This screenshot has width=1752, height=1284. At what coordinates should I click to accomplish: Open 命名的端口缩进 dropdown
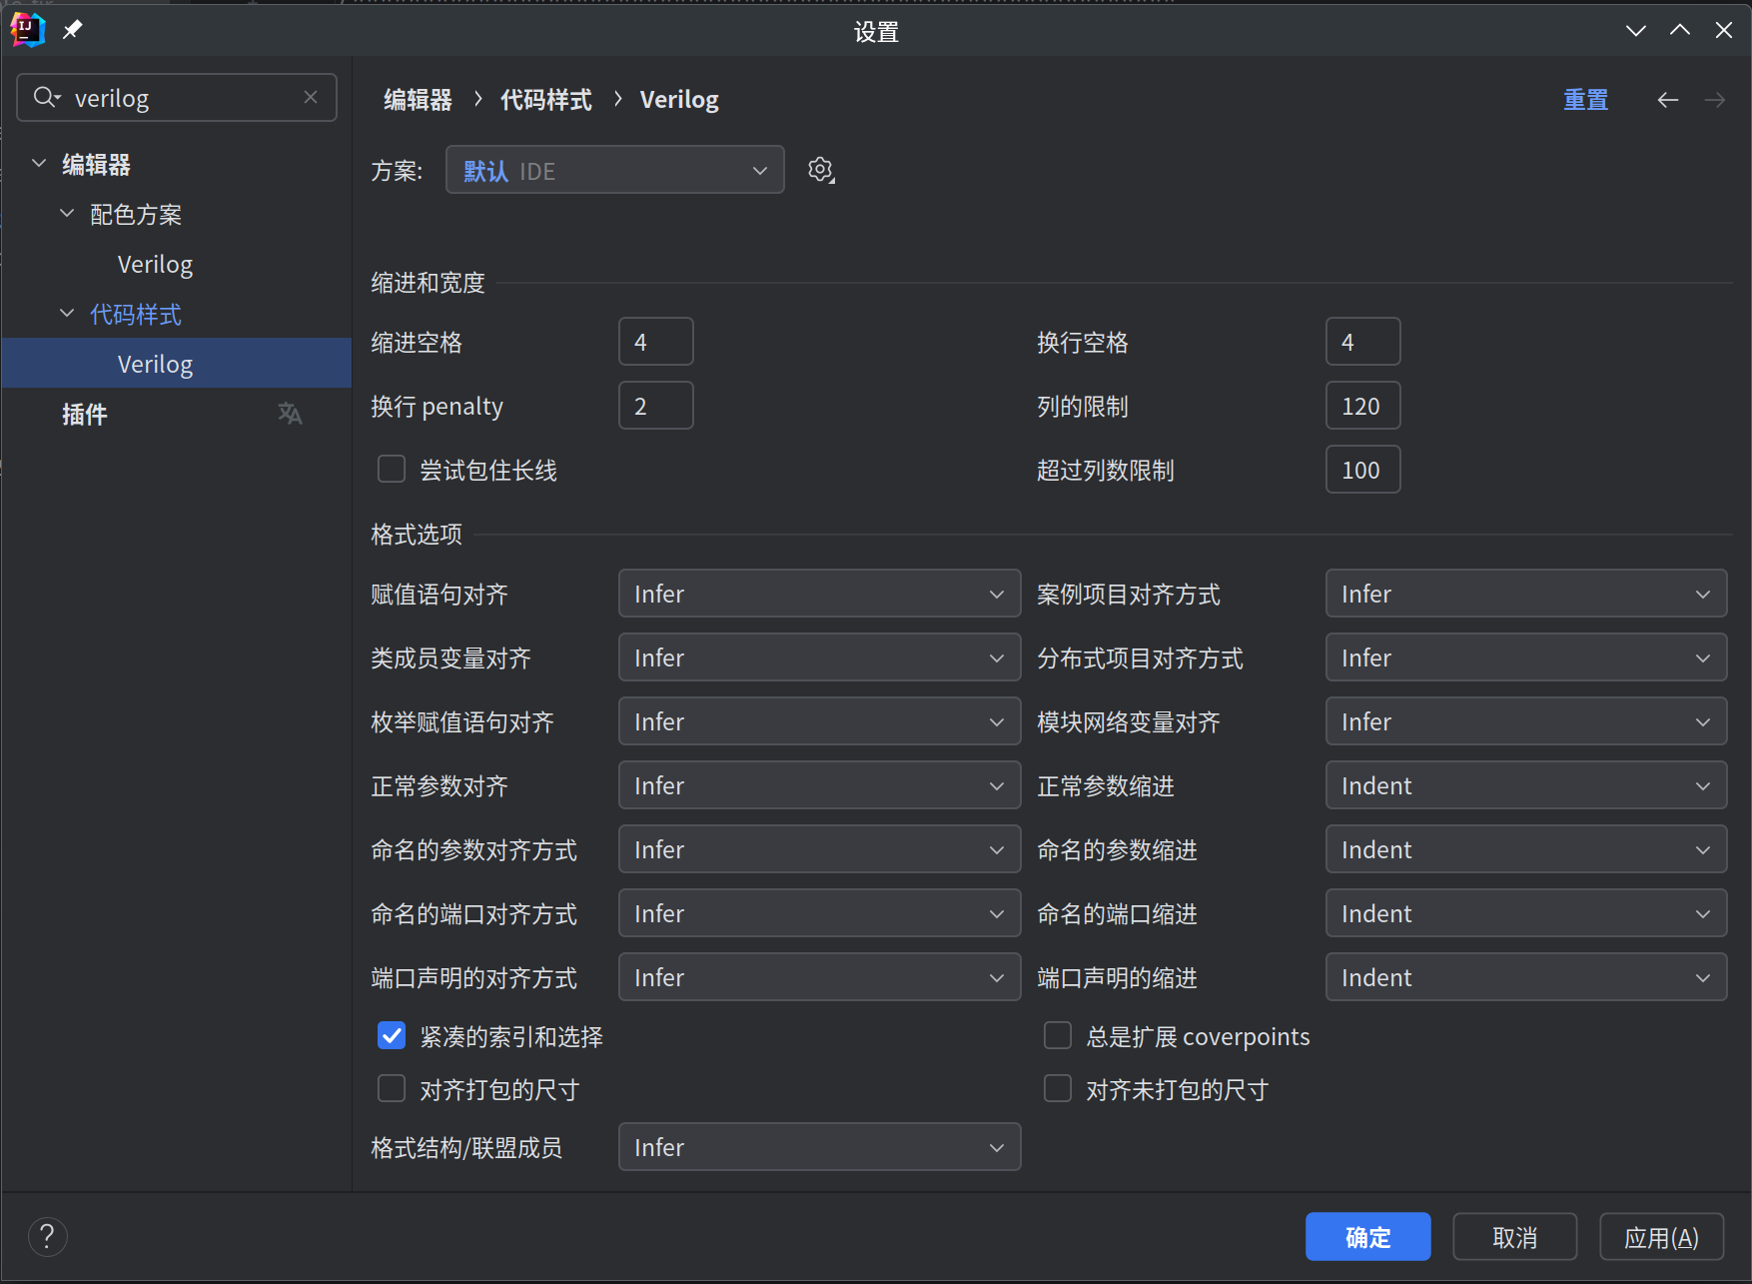click(1526, 913)
